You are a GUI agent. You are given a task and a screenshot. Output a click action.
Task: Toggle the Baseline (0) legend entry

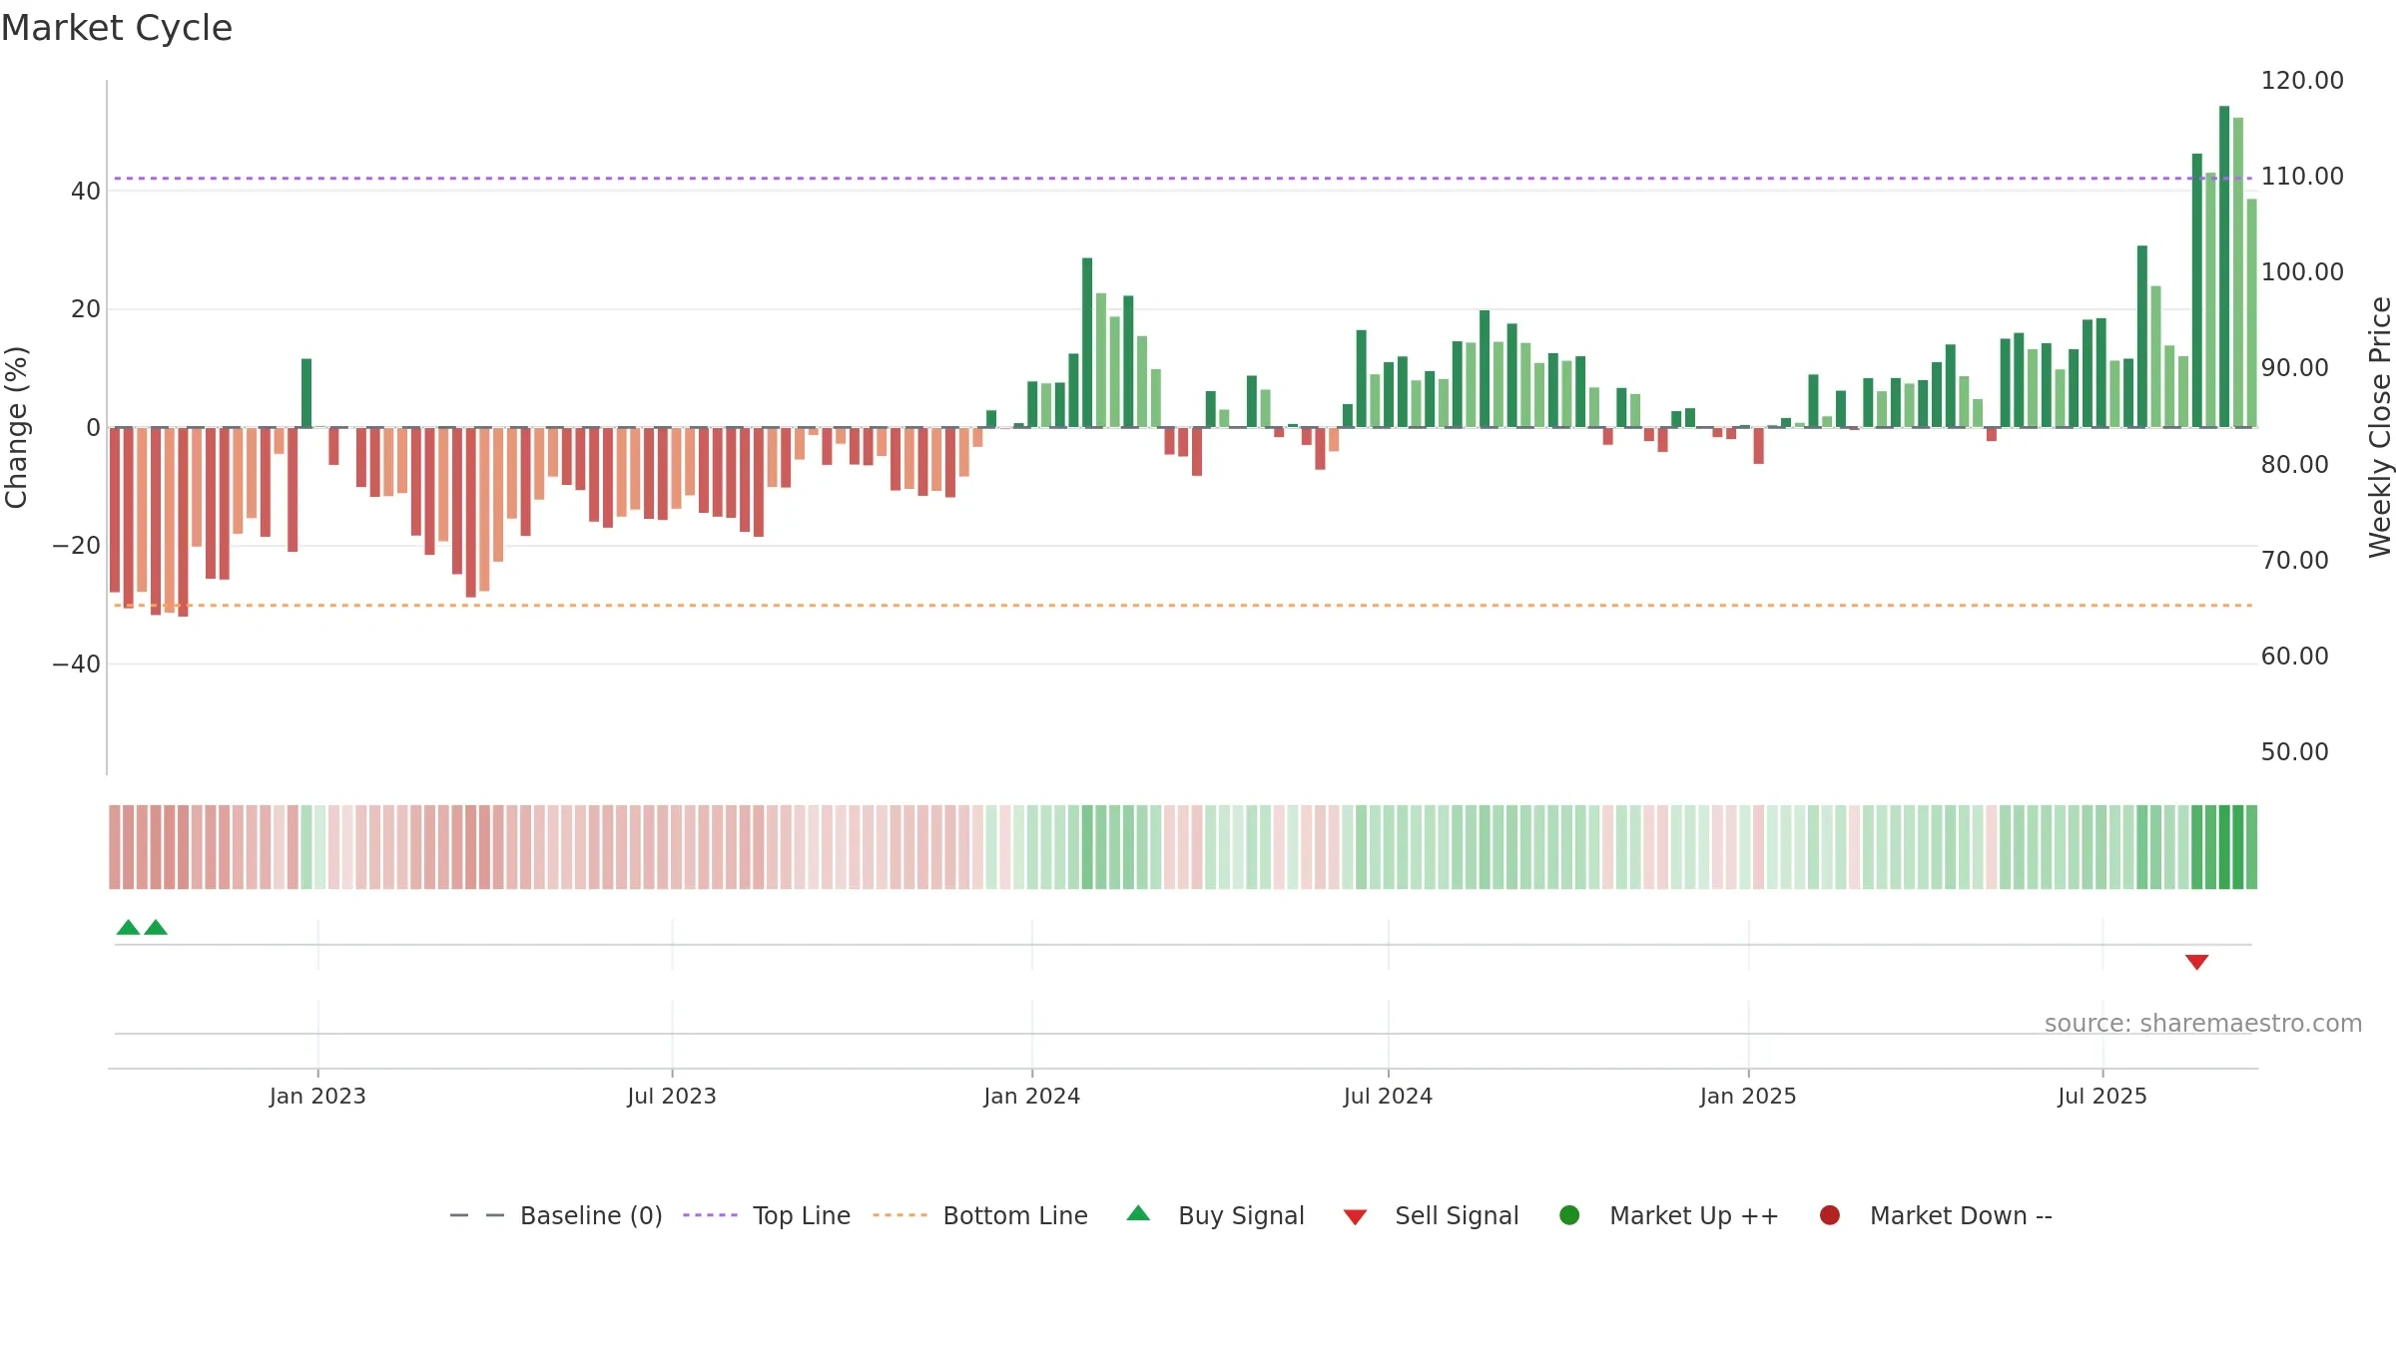click(556, 1215)
